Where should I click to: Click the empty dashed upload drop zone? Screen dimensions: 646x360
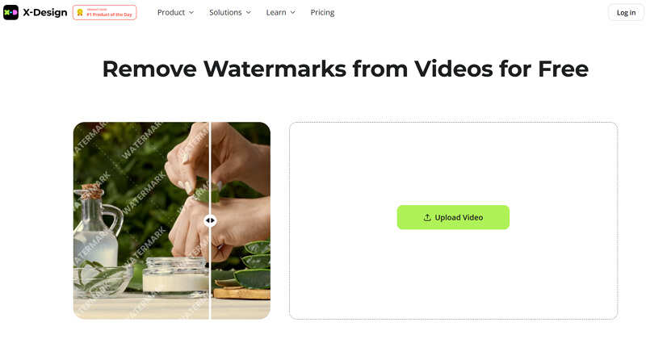453,165
